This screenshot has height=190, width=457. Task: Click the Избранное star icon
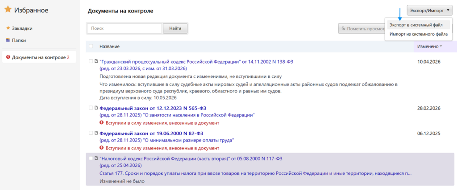pyautogui.click(x=8, y=10)
